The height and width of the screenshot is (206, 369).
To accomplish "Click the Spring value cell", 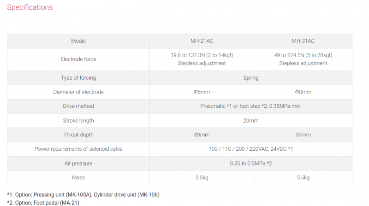I will [251, 78].
